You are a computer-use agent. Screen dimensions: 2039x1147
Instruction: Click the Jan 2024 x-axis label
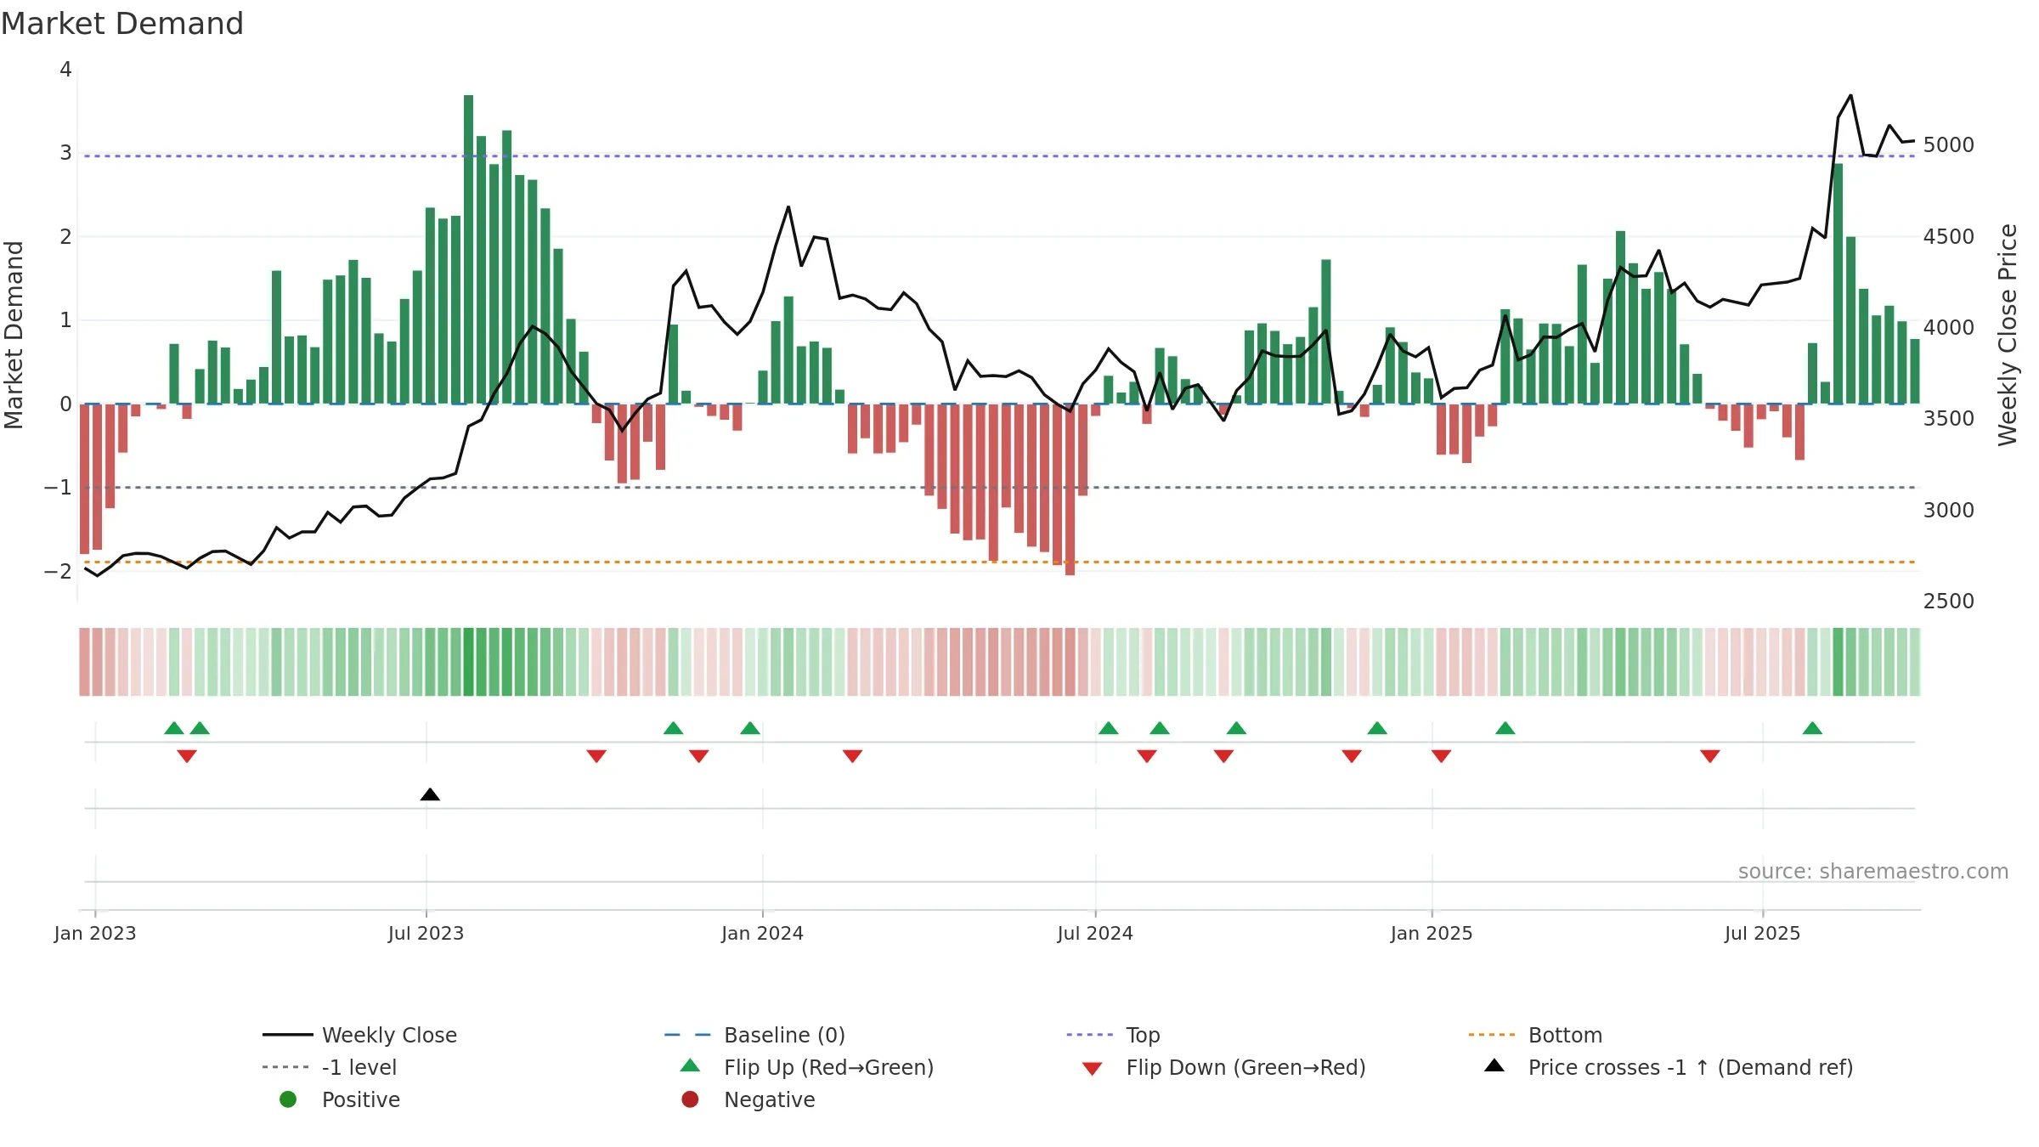(762, 934)
